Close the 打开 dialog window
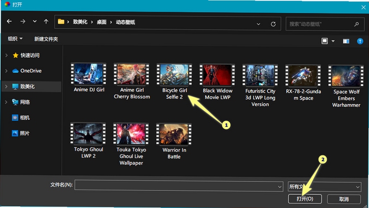Viewport: 369px width, 208px height. tap(363, 7)
